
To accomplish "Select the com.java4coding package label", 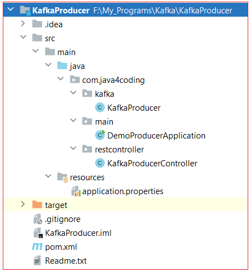I will tap(113, 80).
